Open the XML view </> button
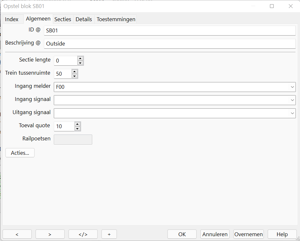The width and height of the screenshot is (300, 241). click(83, 234)
